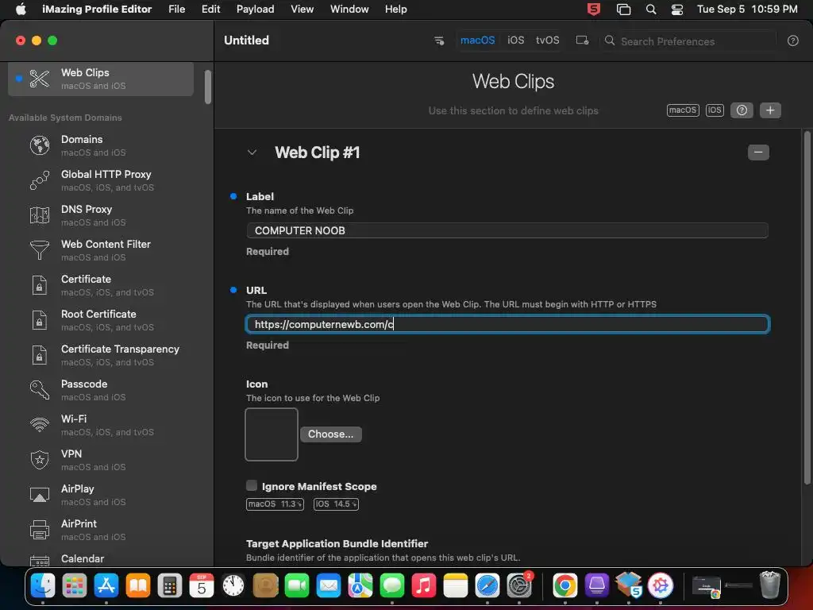Open Control Center in menu bar
The image size is (813, 610).
[676, 10]
